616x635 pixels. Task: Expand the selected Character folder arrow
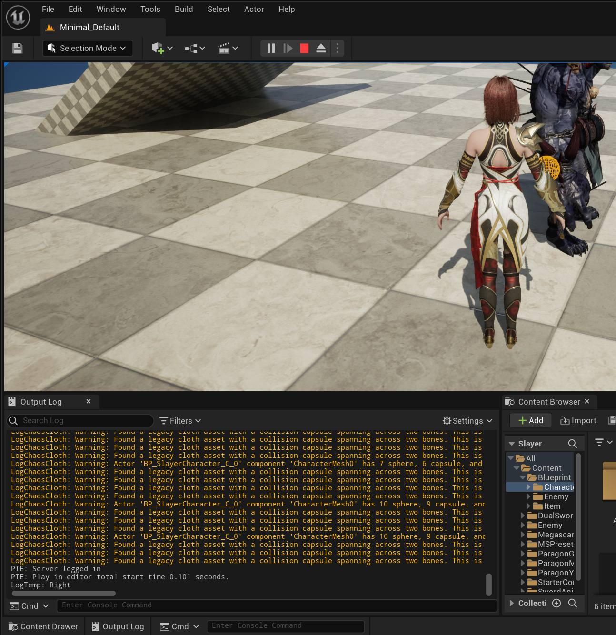coord(528,487)
